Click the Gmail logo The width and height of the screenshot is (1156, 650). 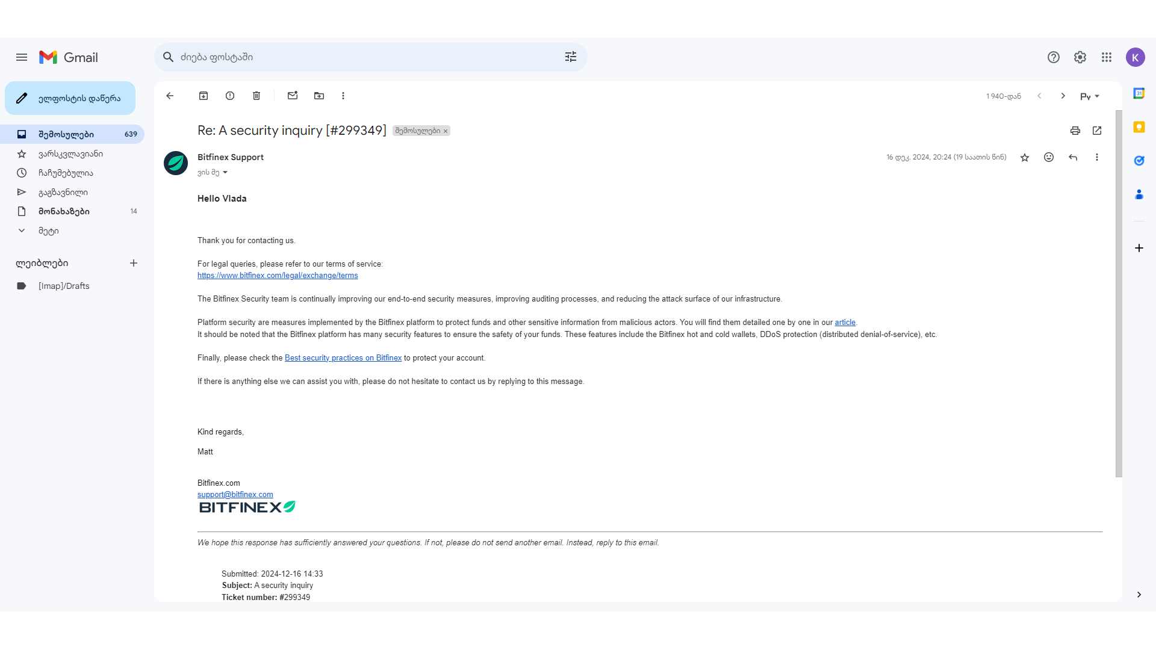click(x=69, y=57)
